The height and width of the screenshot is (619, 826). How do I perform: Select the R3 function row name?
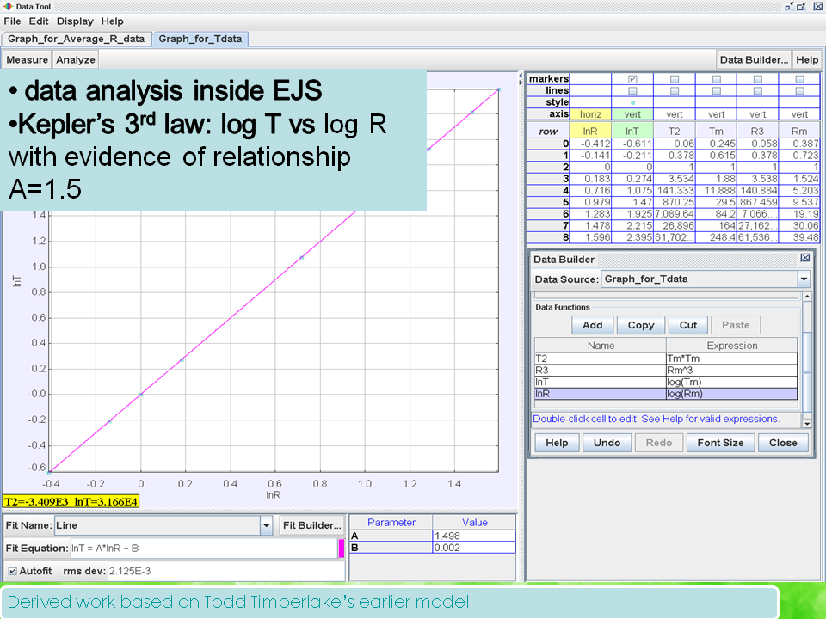pos(601,370)
